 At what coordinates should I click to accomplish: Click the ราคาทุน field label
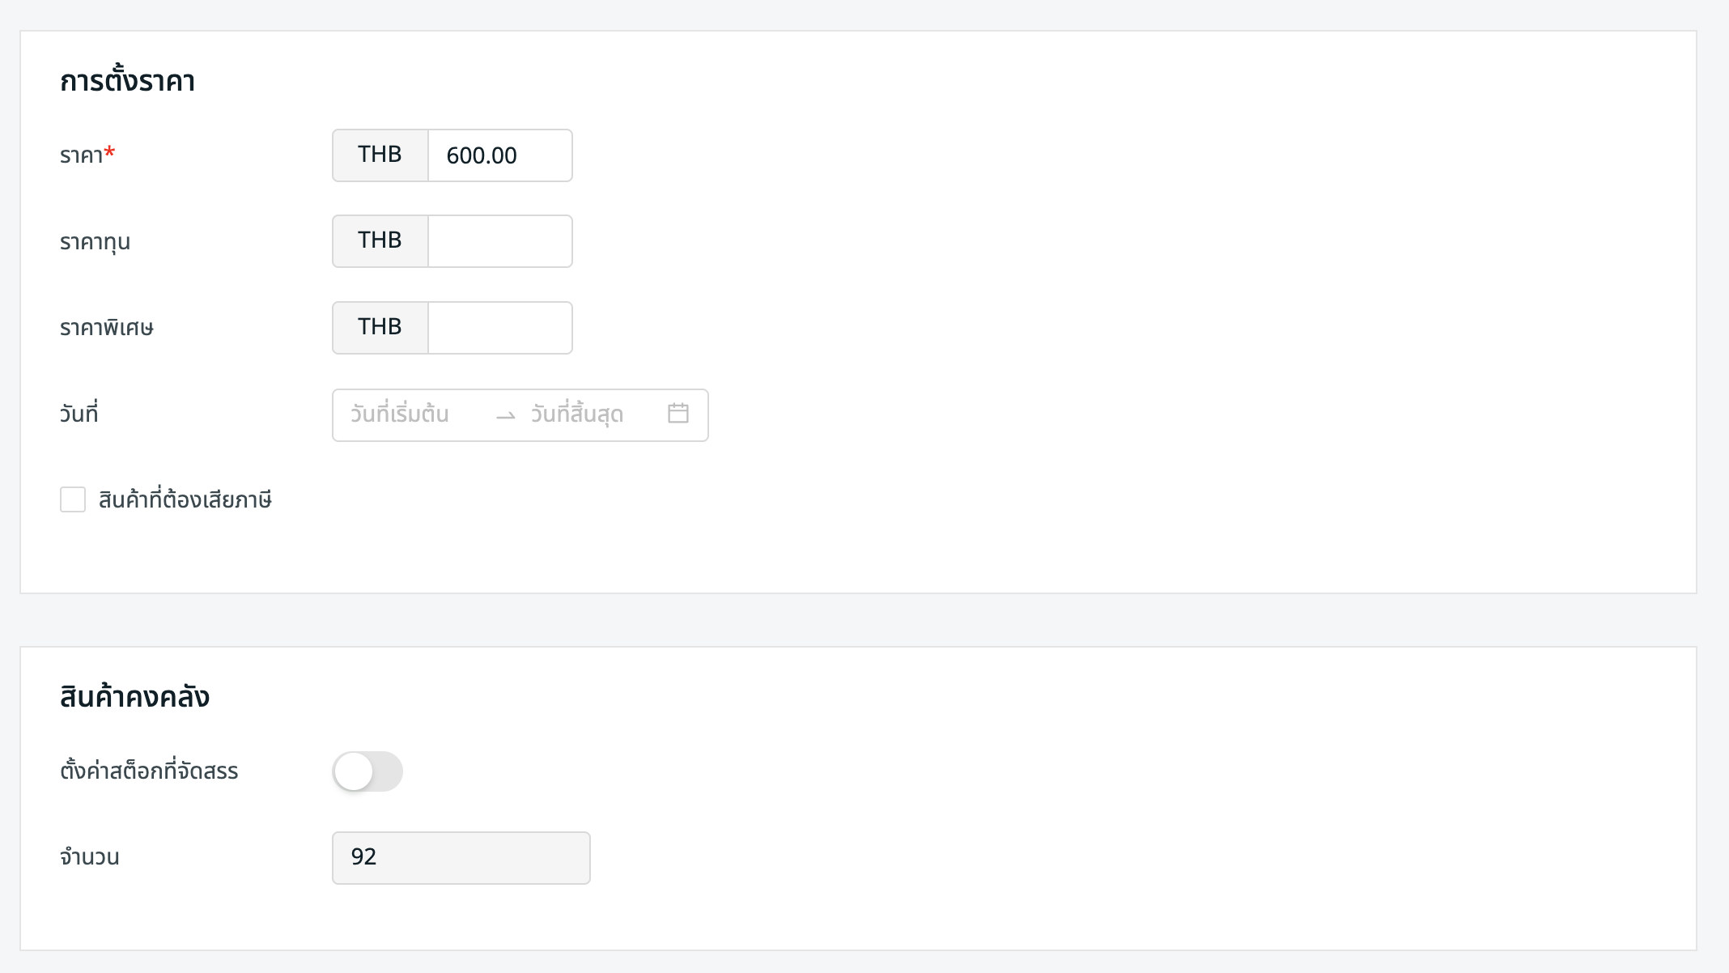[x=95, y=242]
